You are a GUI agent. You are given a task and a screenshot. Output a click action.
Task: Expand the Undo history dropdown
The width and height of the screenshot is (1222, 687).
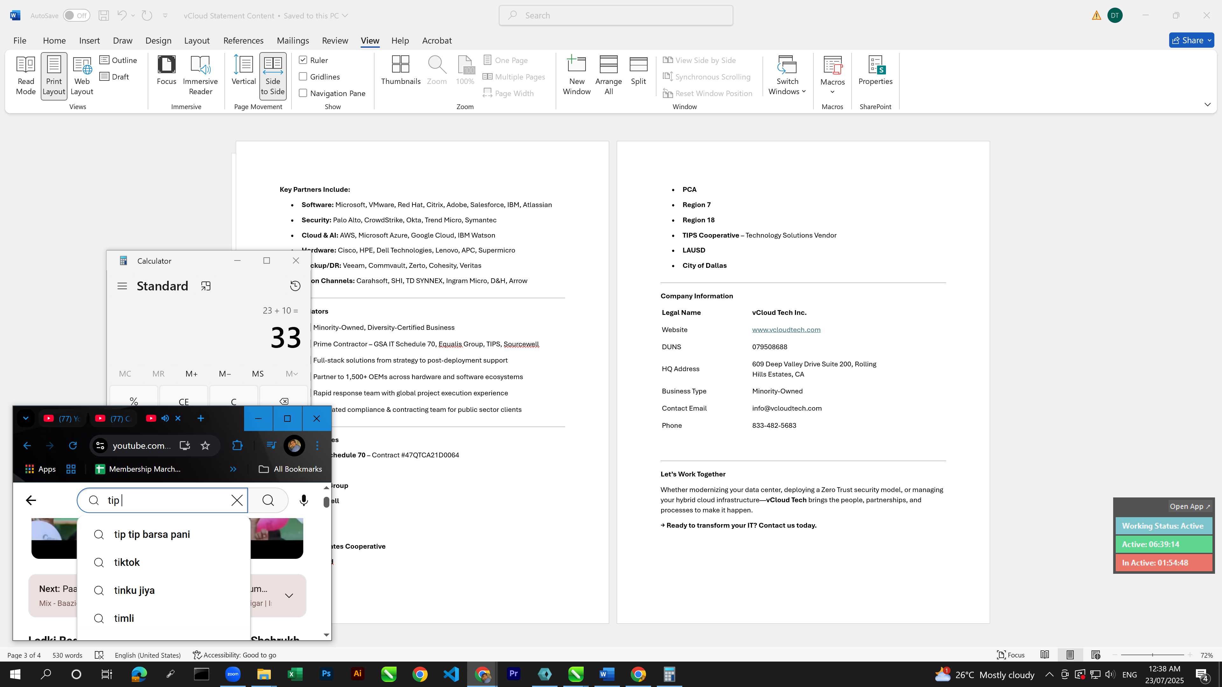pyautogui.click(x=133, y=16)
